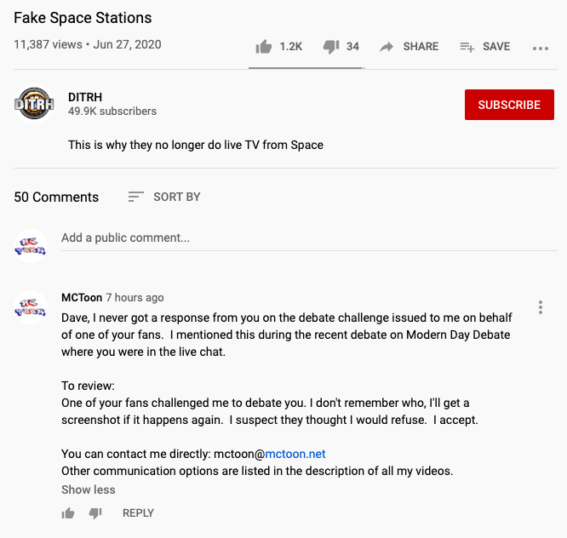This screenshot has height=538, width=567.
Task: Click your profile avatar beside comment box
Action: tap(31, 246)
